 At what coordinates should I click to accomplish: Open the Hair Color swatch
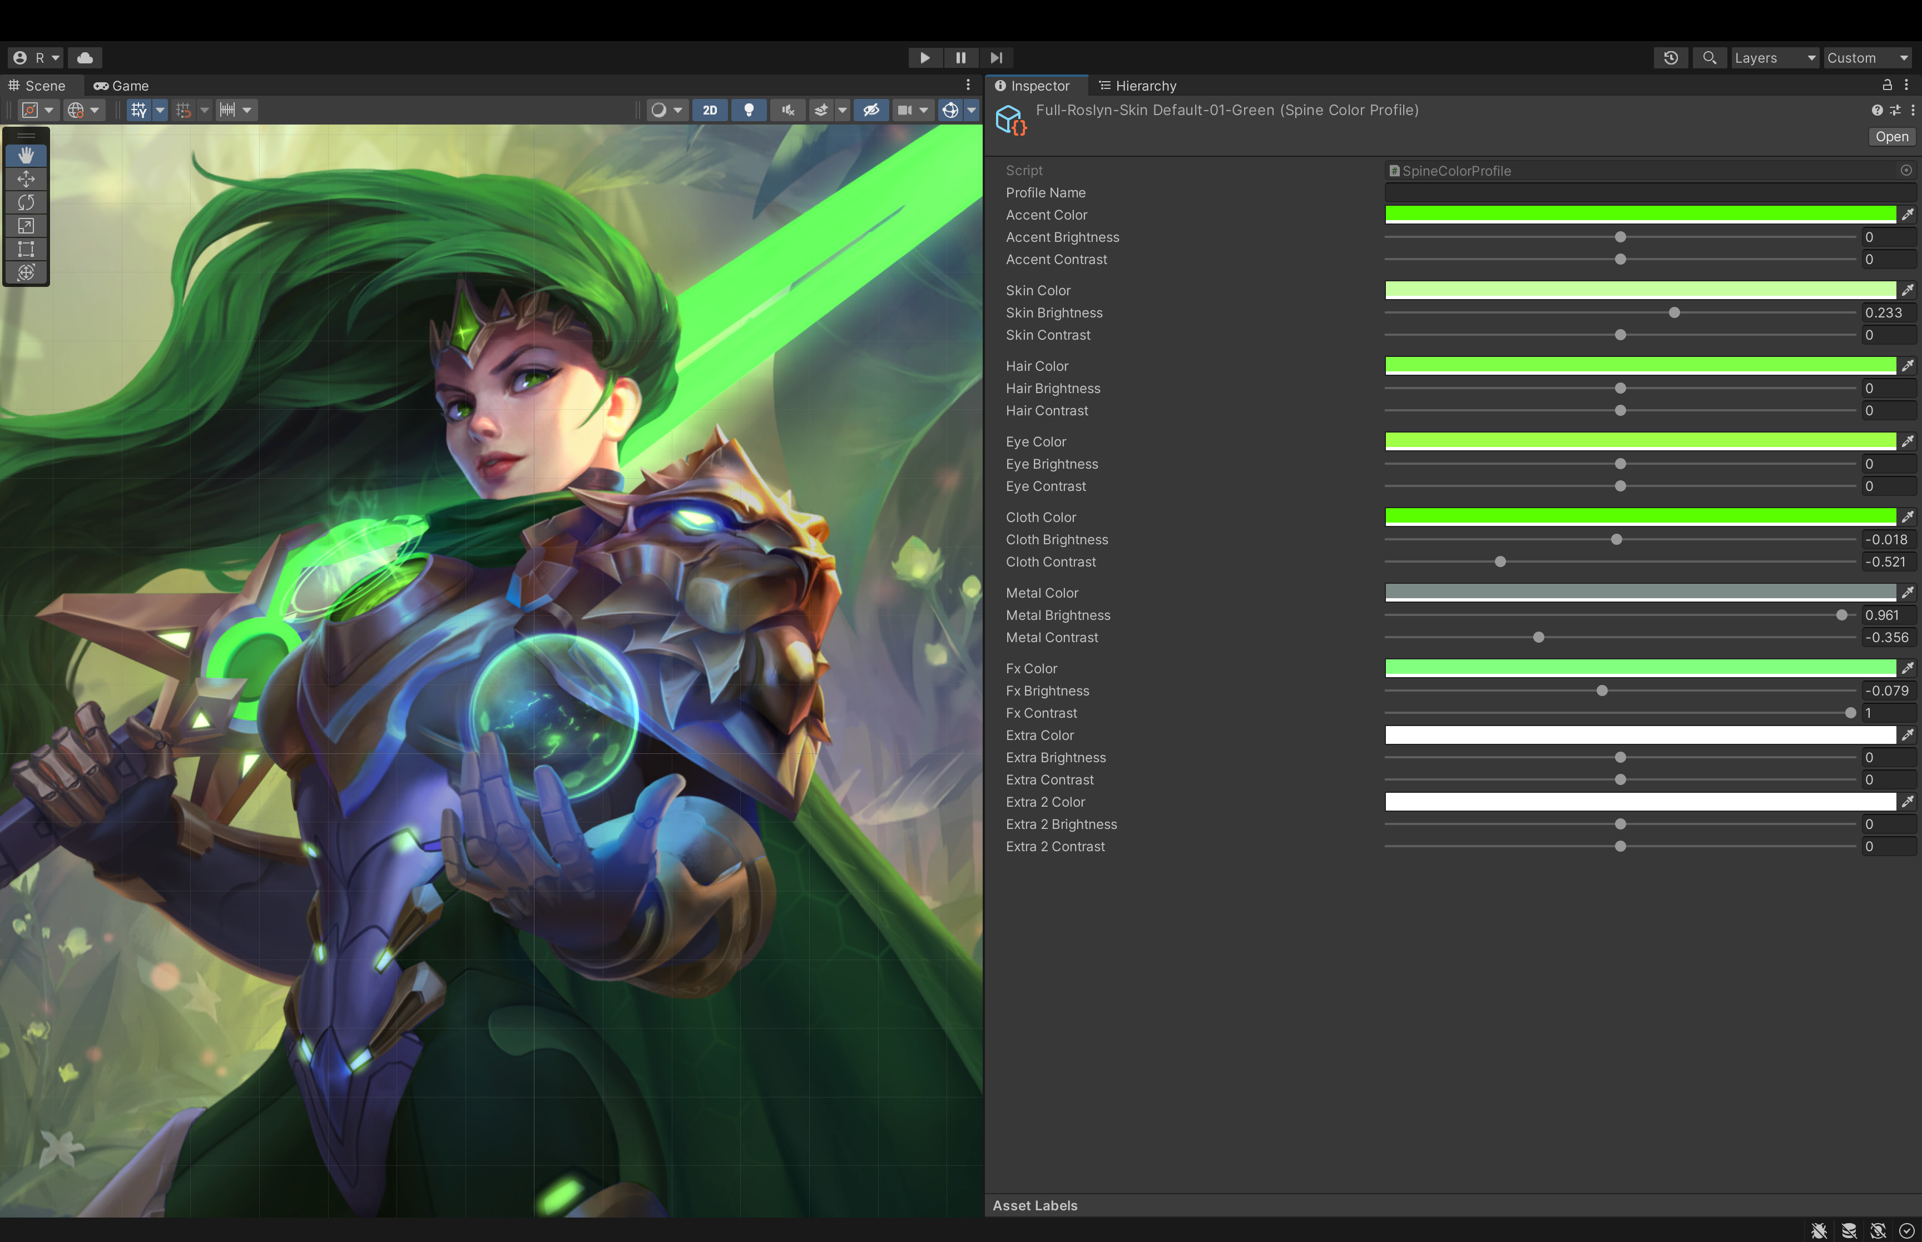point(1639,366)
